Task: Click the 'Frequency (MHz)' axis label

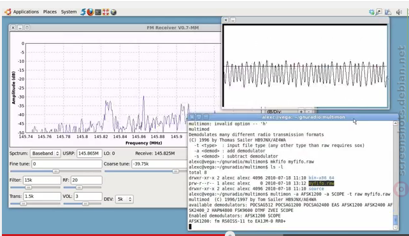Action: tap(144, 143)
